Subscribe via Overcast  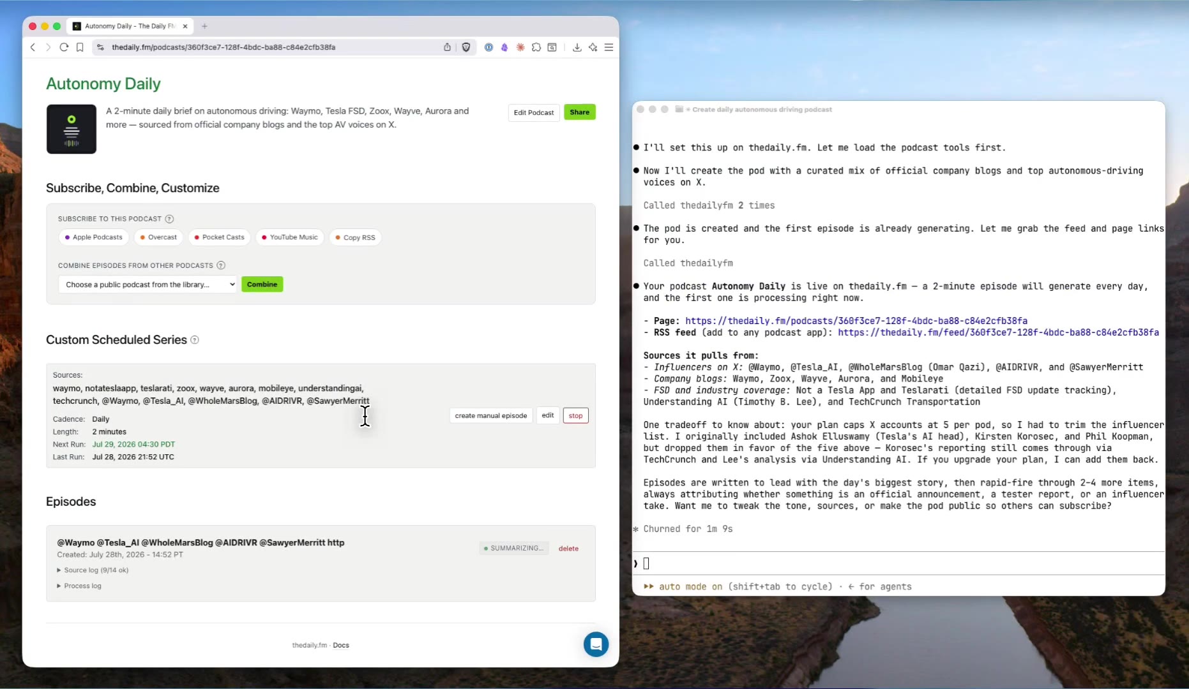click(x=158, y=237)
